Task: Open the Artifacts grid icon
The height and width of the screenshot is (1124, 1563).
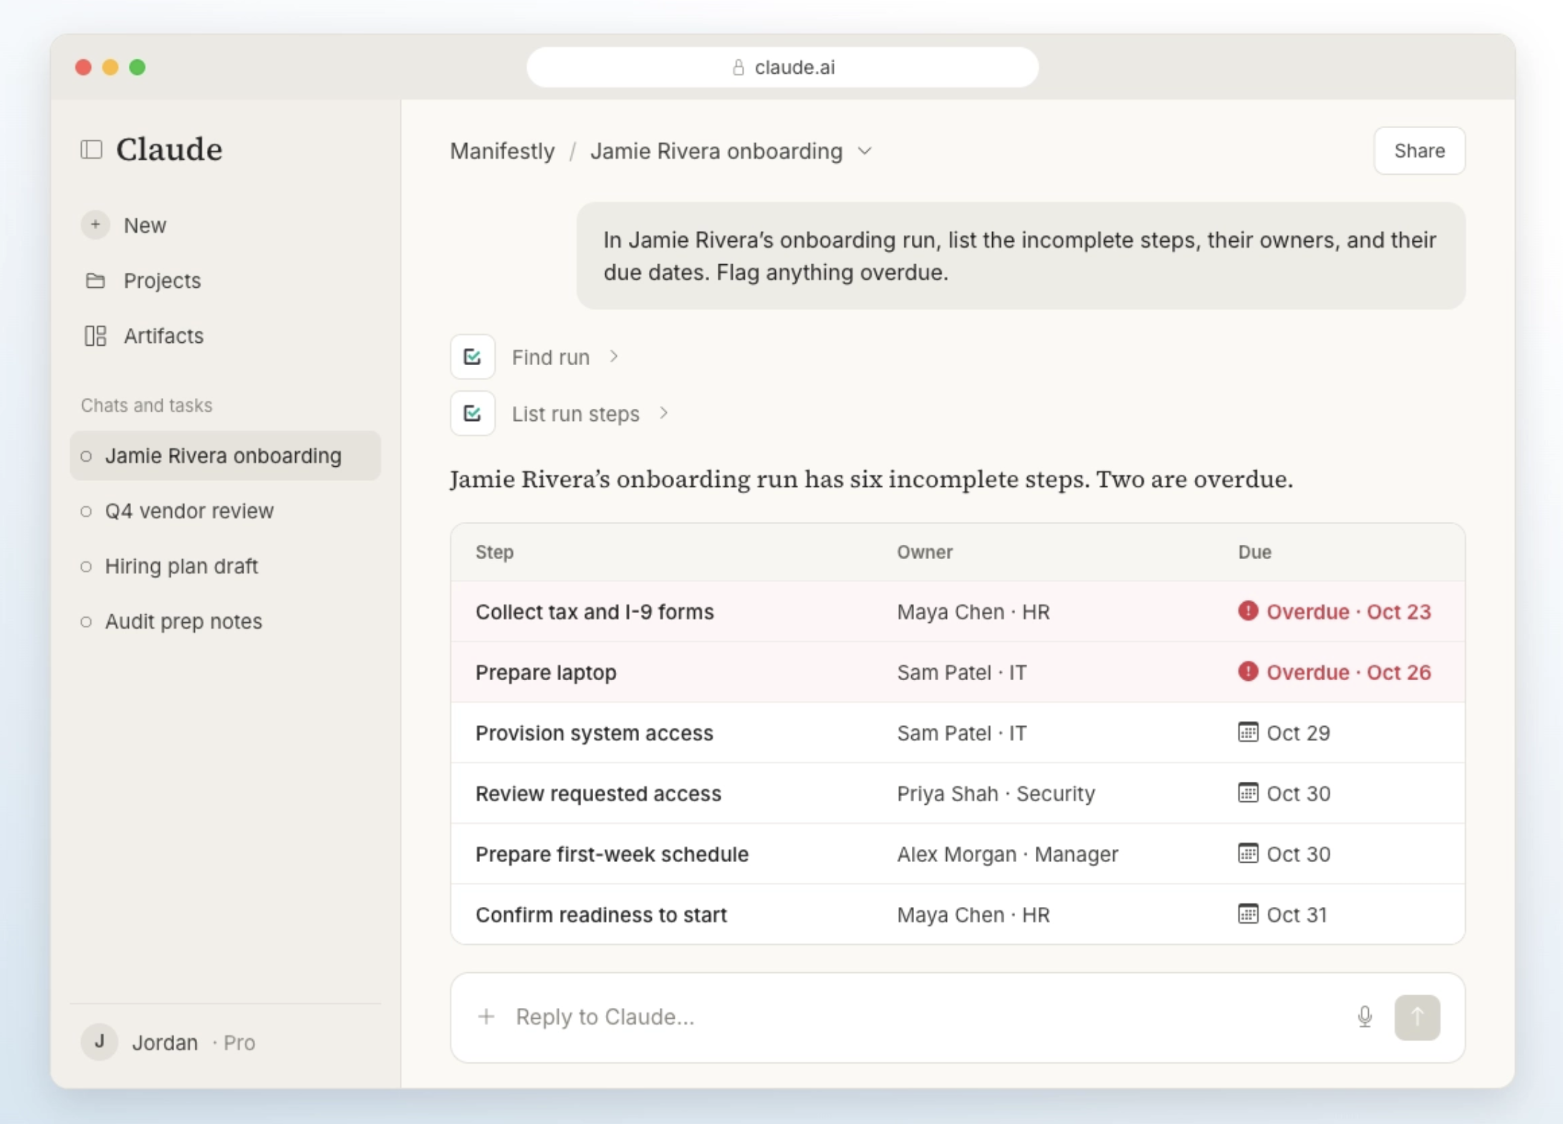Action: click(95, 335)
